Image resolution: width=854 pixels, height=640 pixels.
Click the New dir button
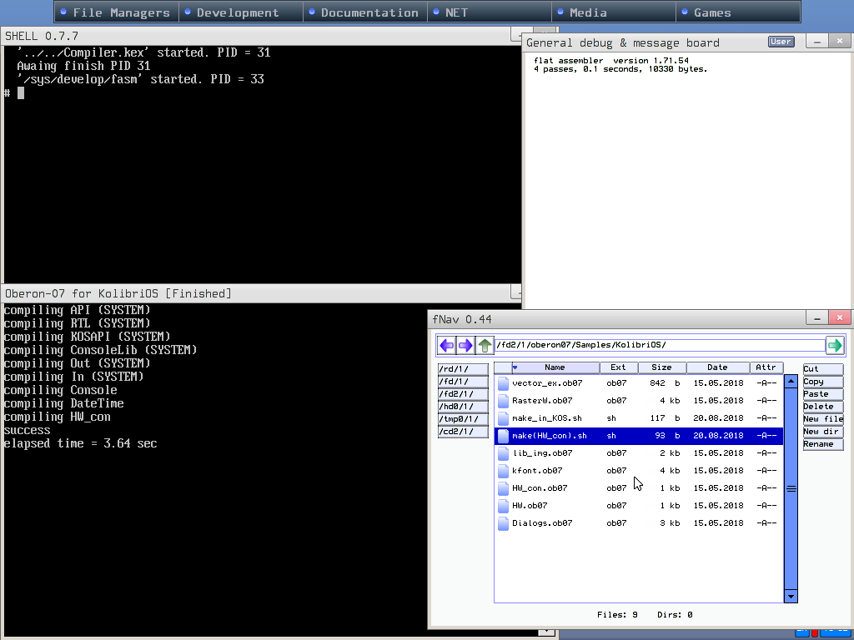(822, 432)
